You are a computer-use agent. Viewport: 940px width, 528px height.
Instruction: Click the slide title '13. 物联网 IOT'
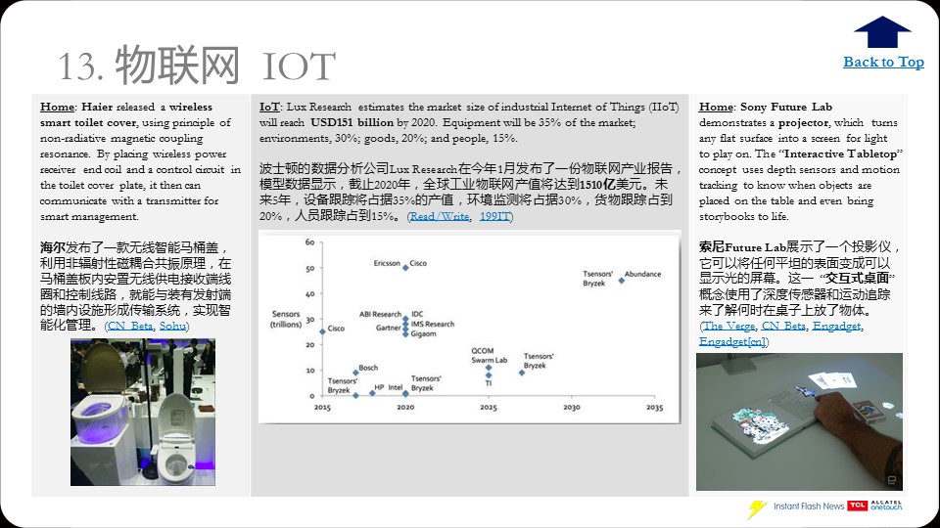[197, 65]
